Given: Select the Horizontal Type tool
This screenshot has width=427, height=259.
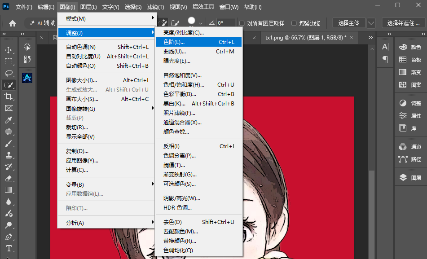Looking at the screenshot, I should click(9, 248).
